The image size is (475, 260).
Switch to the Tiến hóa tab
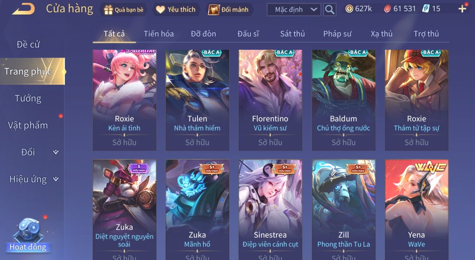[x=159, y=34]
